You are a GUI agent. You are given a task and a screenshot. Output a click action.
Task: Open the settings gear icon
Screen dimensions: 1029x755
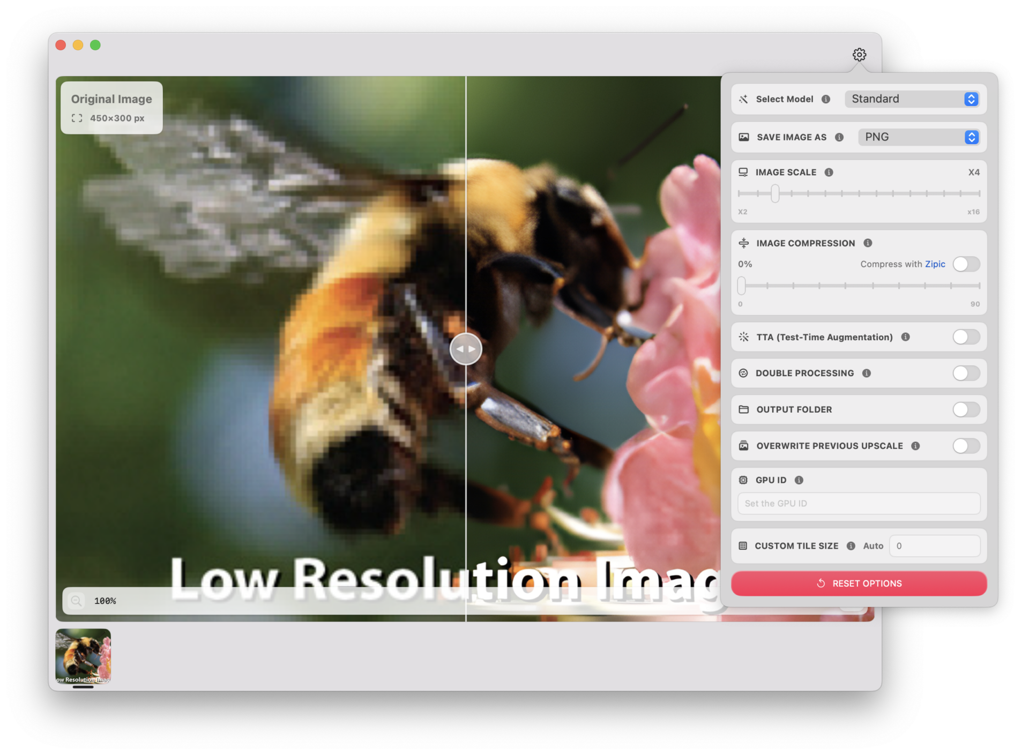pos(859,54)
